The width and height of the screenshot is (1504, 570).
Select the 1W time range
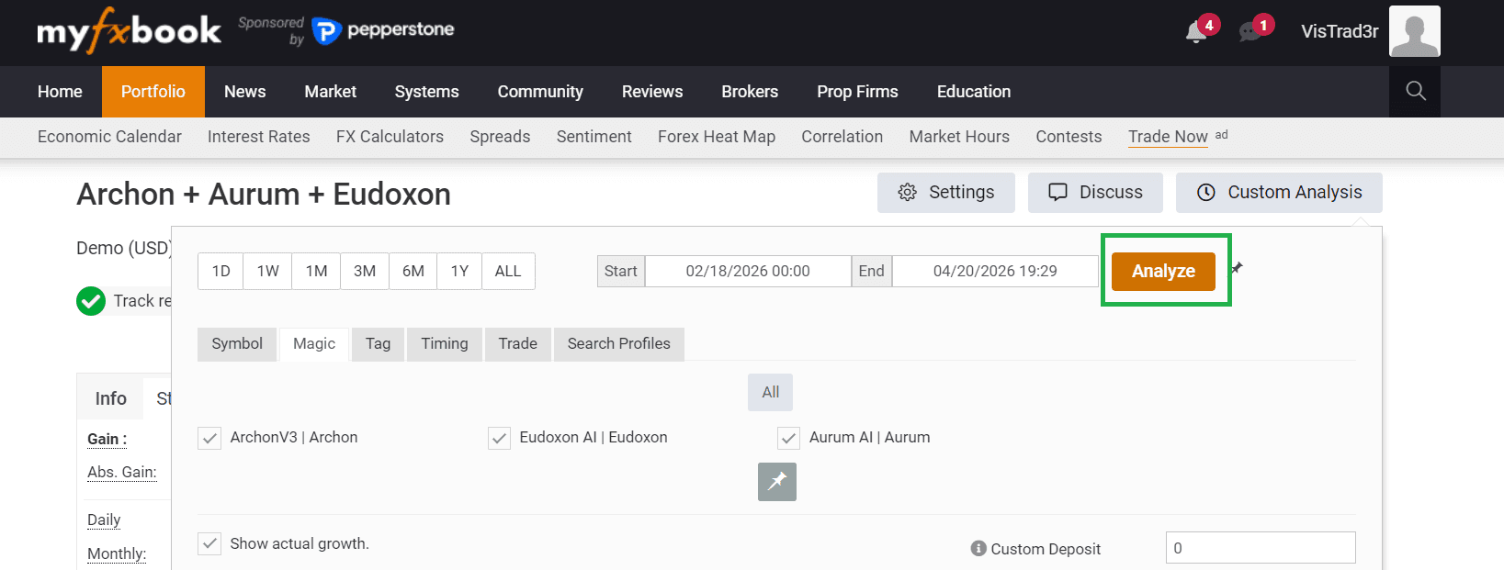[x=268, y=271]
